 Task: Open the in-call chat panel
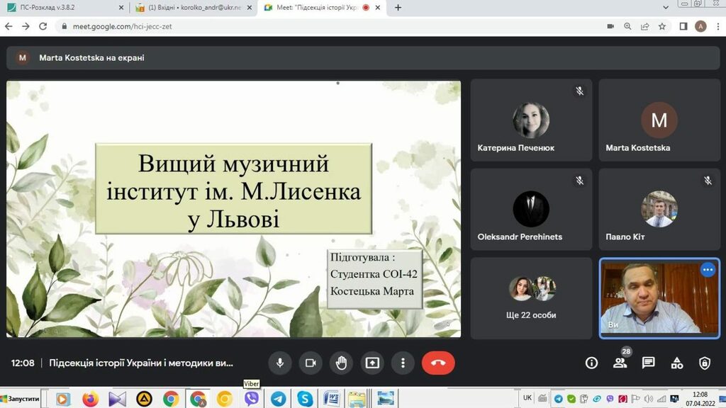point(648,363)
